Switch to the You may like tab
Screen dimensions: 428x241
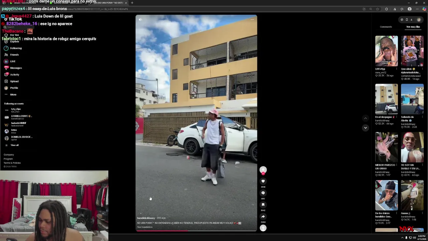(413, 27)
